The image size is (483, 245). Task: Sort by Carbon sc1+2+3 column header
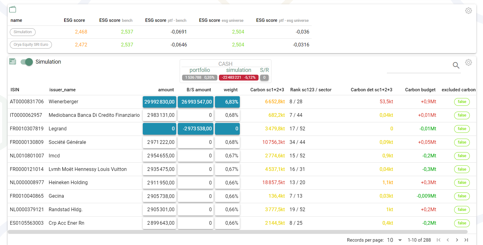[267, 90]
